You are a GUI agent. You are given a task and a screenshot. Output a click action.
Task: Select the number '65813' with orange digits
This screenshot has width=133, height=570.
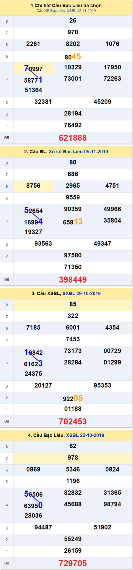(73, 222)
